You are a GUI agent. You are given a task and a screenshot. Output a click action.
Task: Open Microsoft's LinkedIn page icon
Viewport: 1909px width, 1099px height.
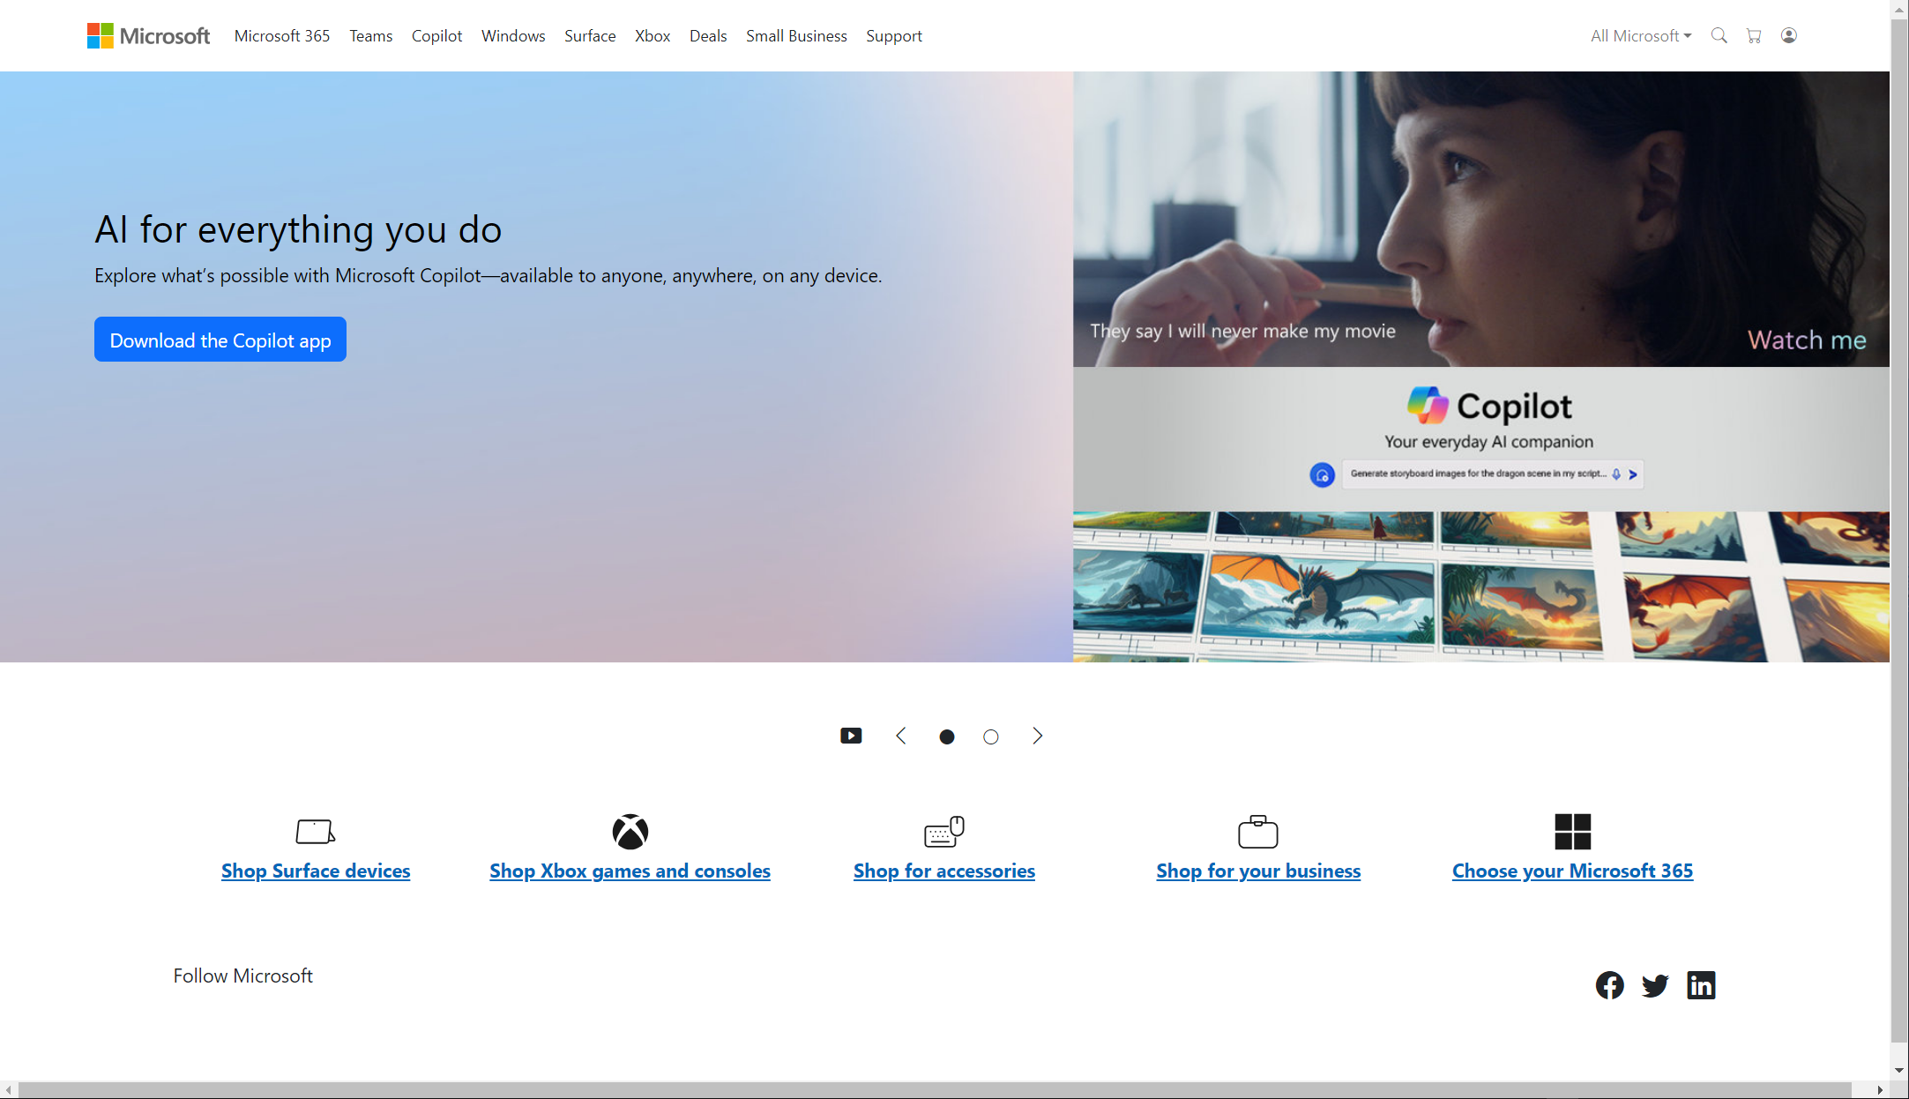1701,984
